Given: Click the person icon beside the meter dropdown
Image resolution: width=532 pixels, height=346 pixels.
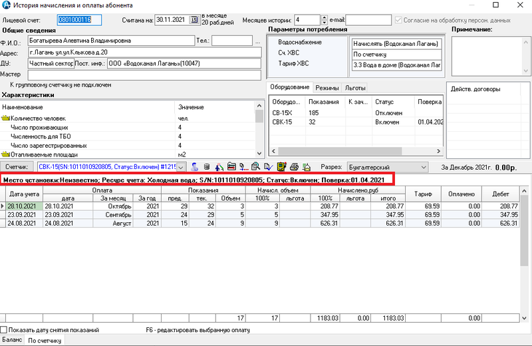Looking at the screenshot, I should [195, 167].
